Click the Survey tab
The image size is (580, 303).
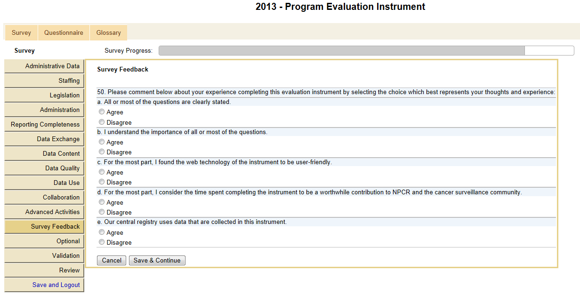click(21, 33)
